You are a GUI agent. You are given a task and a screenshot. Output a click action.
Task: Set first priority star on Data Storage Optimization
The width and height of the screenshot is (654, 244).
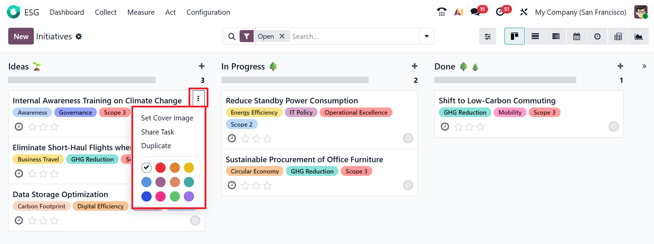tap(33, 220)
